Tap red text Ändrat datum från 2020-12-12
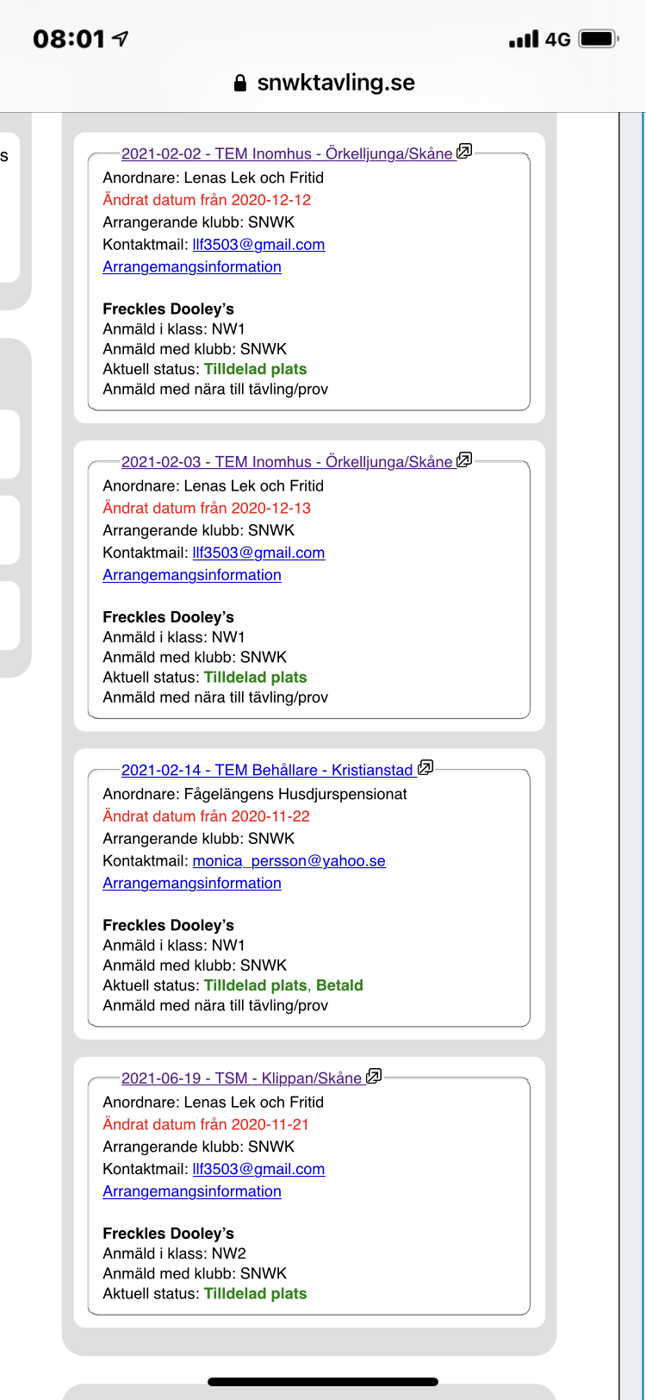The image size is (646, 1400). pyautogui.click(x=207, y=200)
